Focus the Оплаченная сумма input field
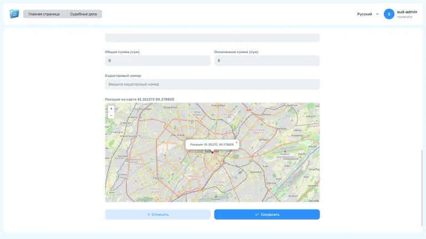 click(267, 61)
